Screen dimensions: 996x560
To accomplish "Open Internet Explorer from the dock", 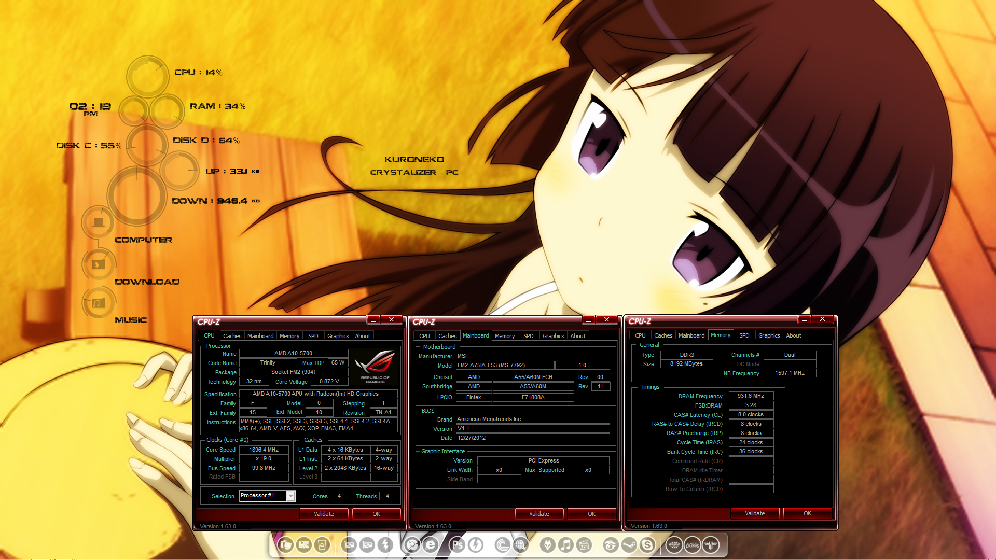I will [431, 545].
